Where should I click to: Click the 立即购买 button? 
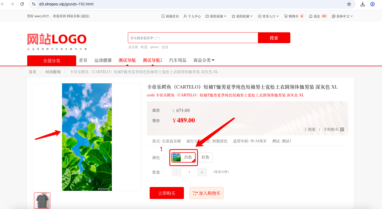pos(167,193)
